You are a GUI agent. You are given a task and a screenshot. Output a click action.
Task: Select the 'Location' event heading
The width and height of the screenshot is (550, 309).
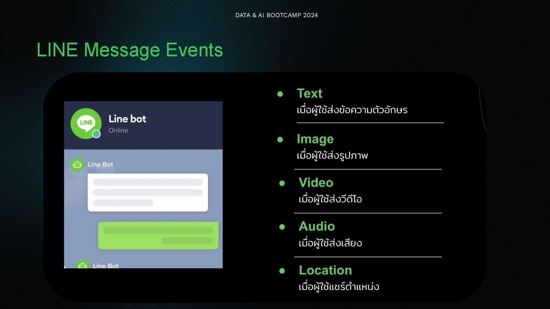[325, 270]
